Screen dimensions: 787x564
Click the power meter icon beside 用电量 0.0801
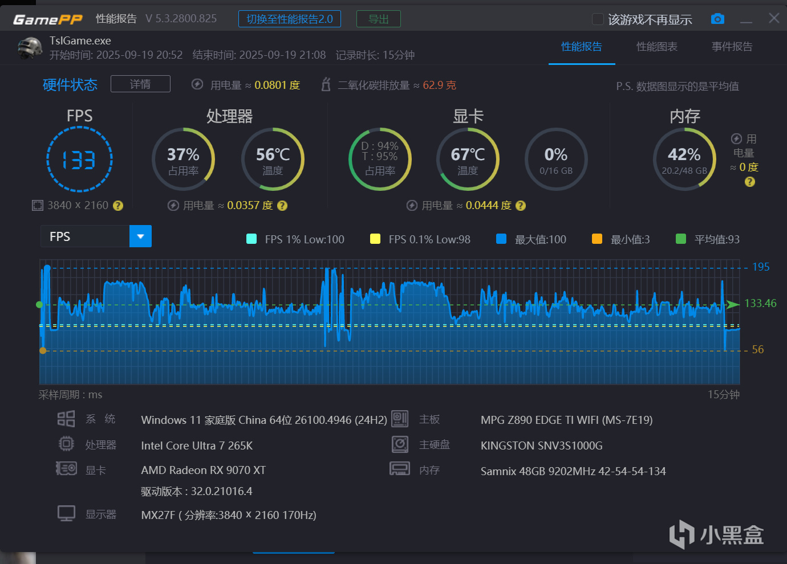(197, 84)
